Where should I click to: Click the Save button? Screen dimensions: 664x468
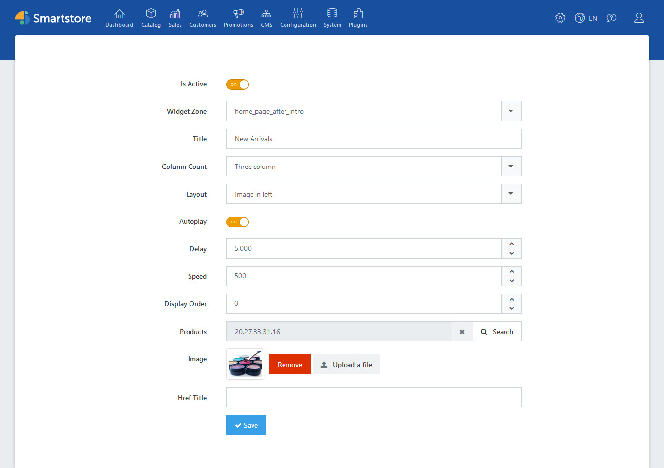pos(246,425)
